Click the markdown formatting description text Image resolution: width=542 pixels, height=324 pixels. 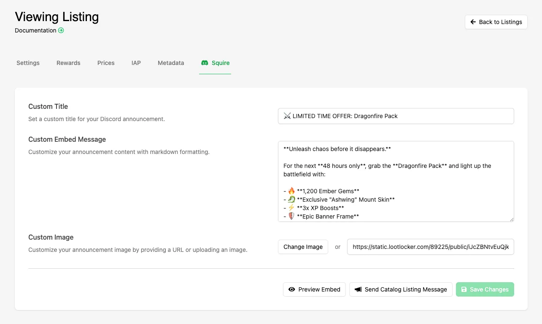point(119,152)
